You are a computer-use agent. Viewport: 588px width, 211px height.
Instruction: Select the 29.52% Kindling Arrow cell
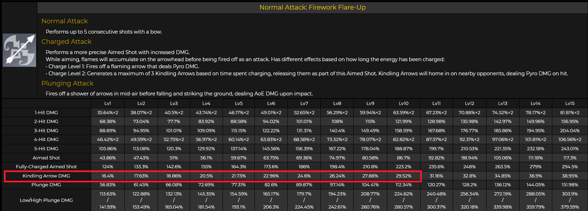tap(404, 176)
